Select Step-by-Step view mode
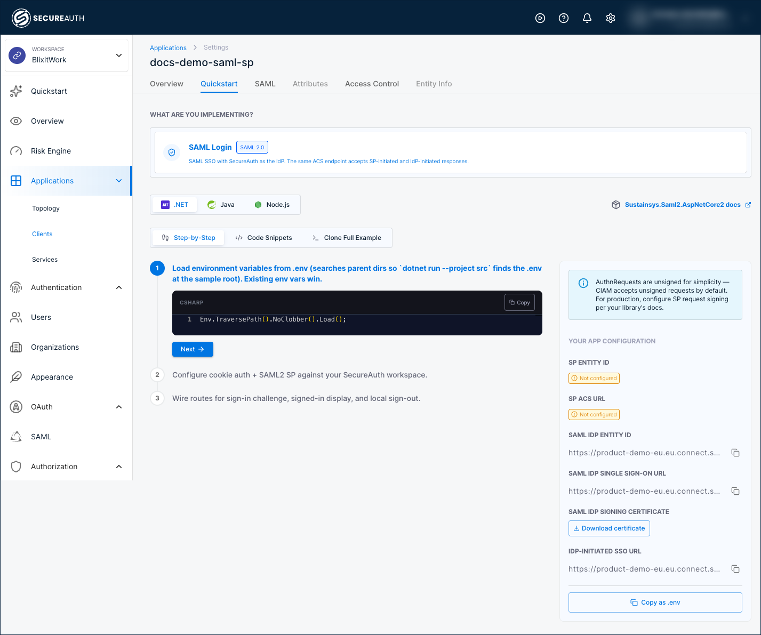 (x=188, y=238)
